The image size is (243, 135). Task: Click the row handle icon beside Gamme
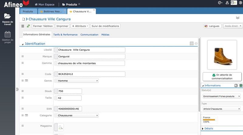tap(22, 63)
